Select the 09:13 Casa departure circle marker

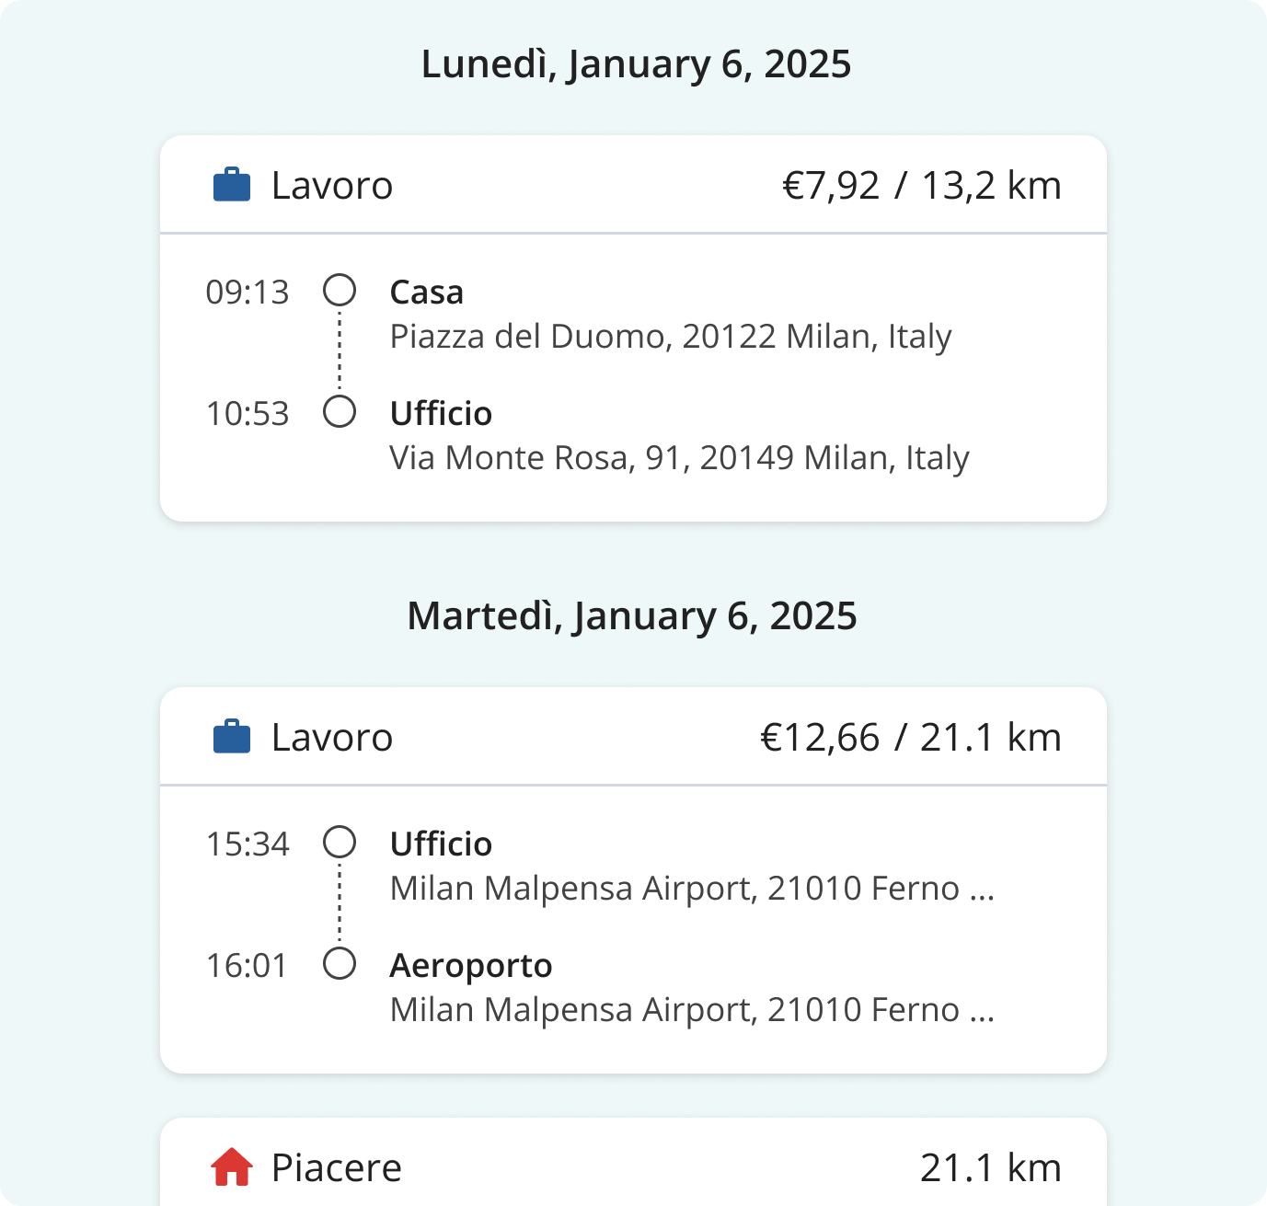(340, 291)
